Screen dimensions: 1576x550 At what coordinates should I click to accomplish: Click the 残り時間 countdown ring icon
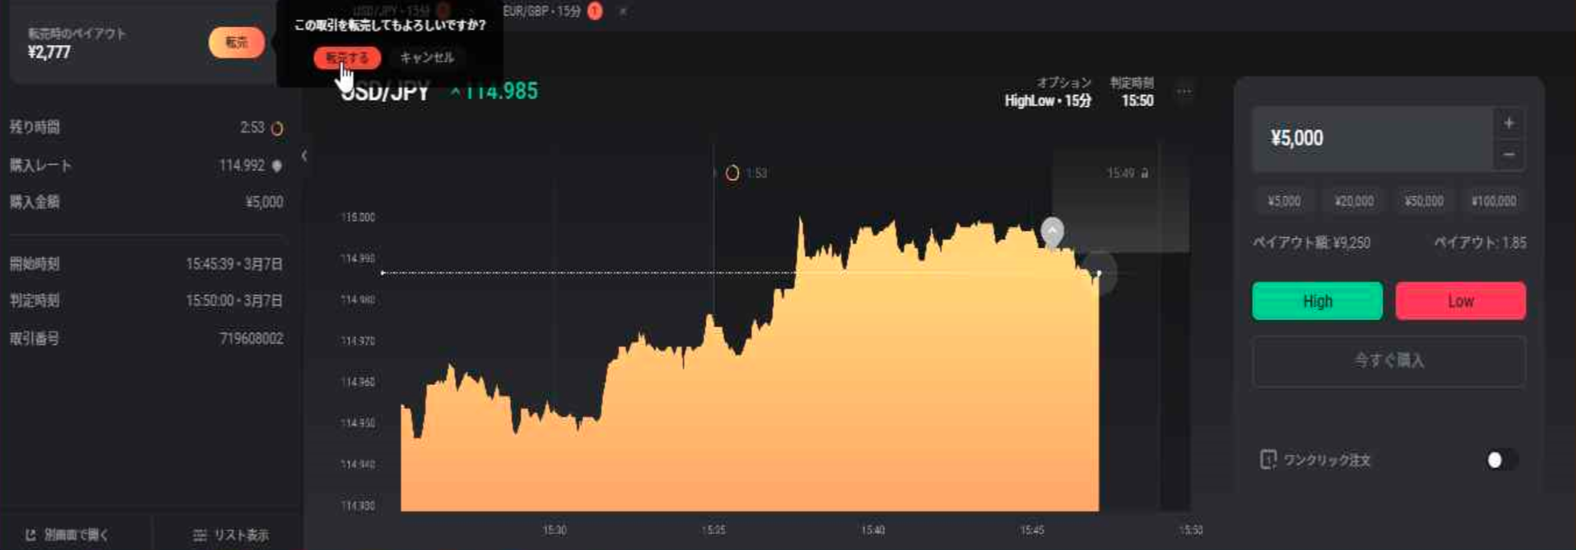(277, 129)
